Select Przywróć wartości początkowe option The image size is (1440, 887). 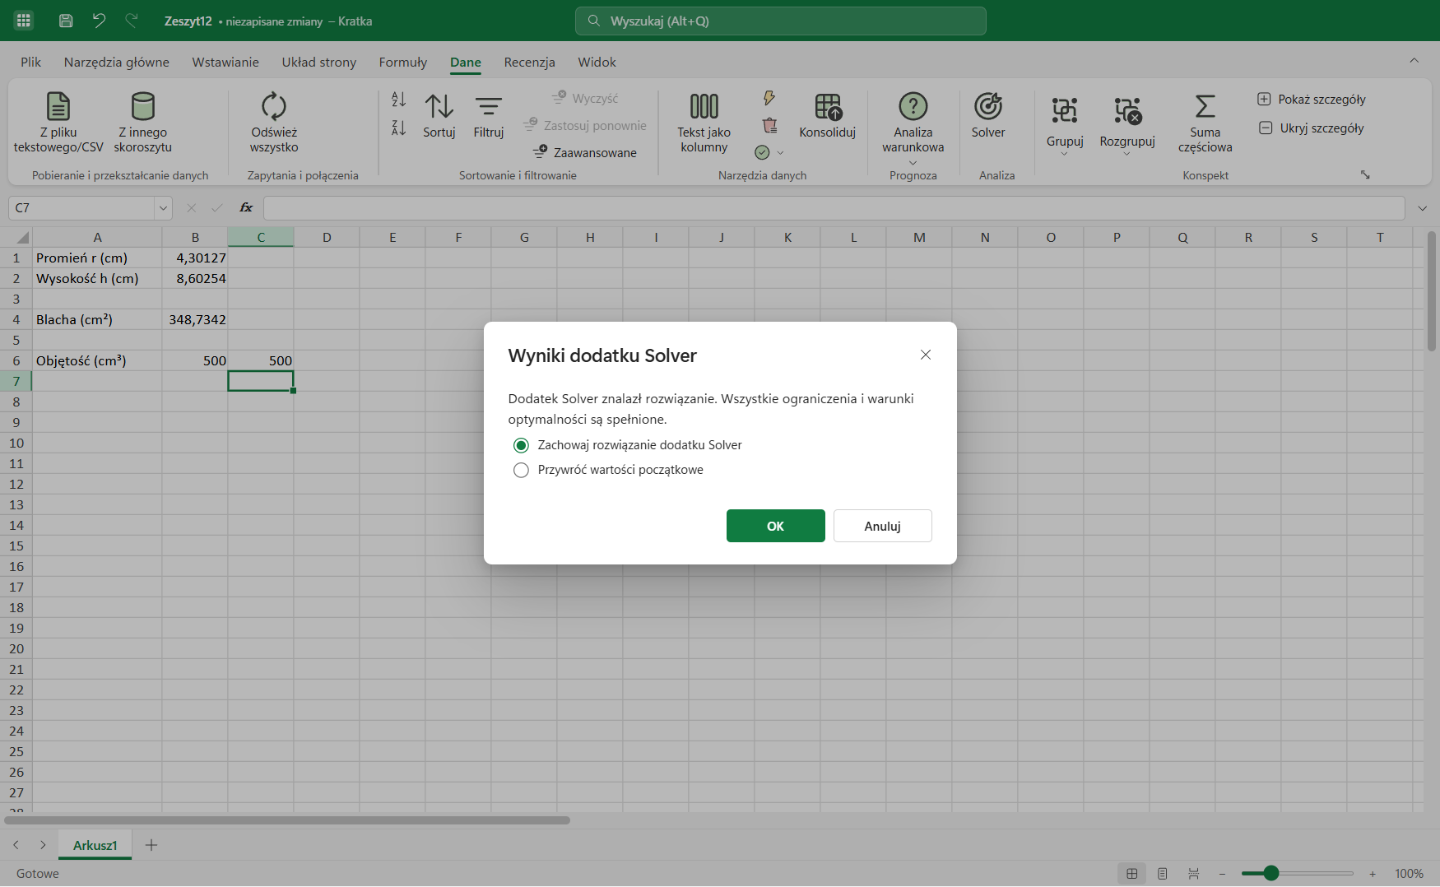tap(608, 470)
